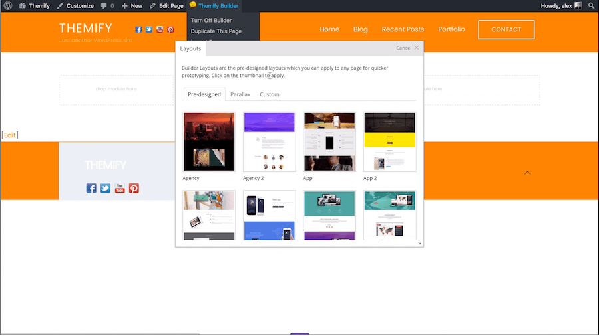599x336 pixels.
Task: Open the header Pinterest icon
Action: (x=170, y=29)
